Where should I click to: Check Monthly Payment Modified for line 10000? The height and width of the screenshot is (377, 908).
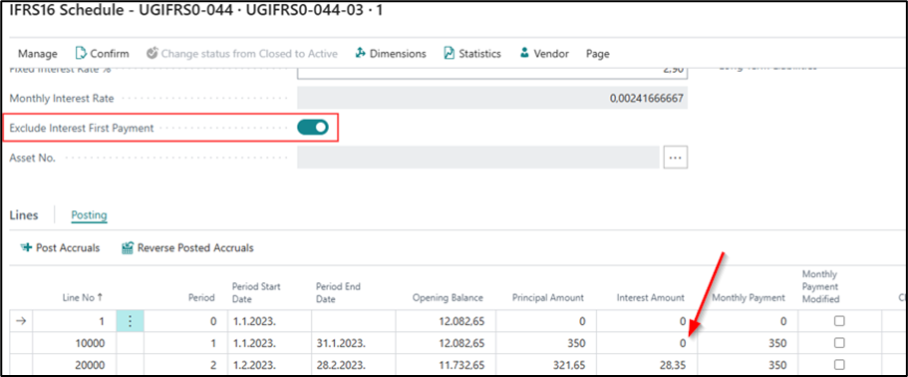click(x=839, y=343)
